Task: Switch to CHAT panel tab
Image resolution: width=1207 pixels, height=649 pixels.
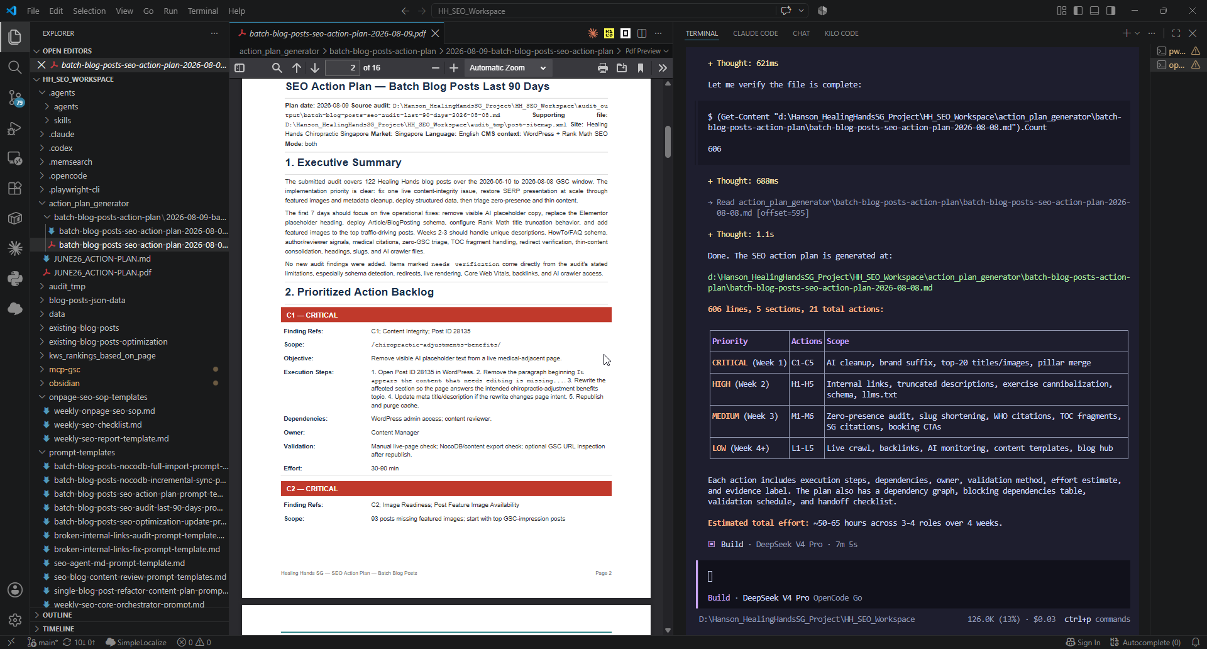Action: tap(801, 33)
